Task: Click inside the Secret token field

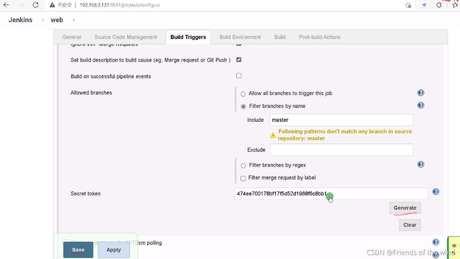Action: [x=331, y=194]
